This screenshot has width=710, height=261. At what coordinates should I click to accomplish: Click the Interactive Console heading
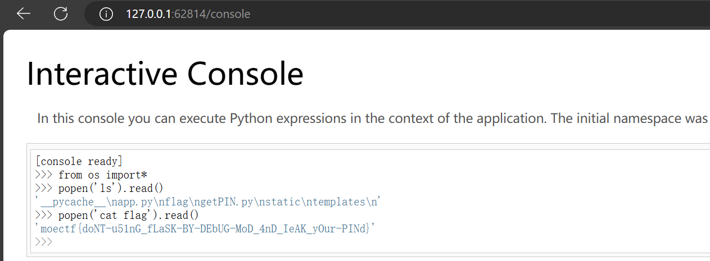point(165,73)
